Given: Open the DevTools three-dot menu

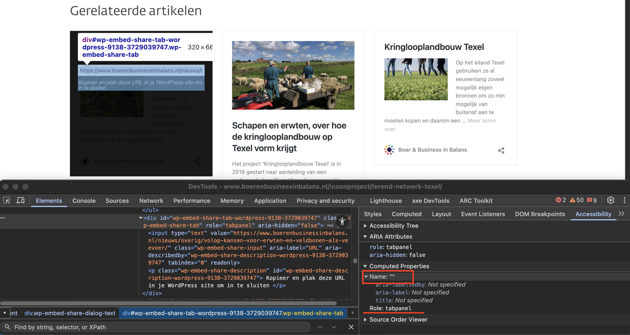Looking at the screenshot, I should pyautogui.click(x=624, y=200).
